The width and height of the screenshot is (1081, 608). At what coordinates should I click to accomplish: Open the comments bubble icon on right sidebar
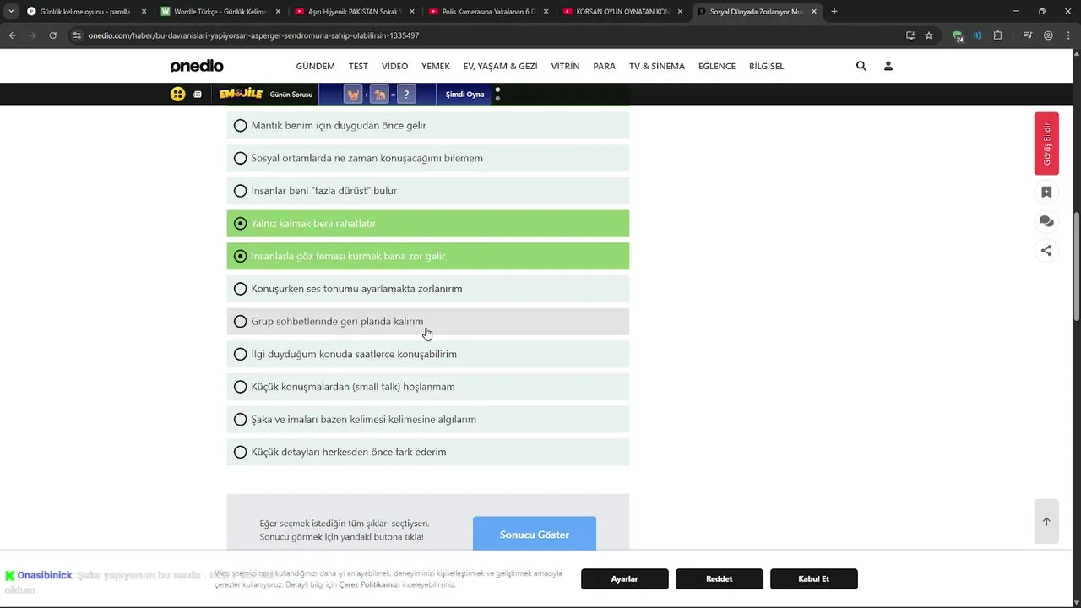(1046, 221)
